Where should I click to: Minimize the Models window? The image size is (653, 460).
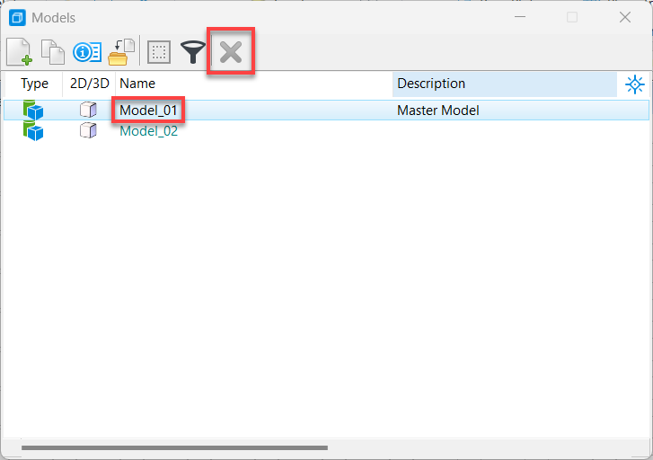(520, 17)
